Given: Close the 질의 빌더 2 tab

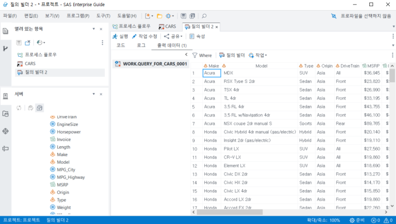Looking at the screenshot, I should tap(217, 27).
